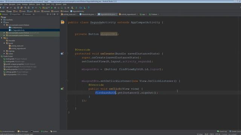241x135 pixels.
Task: Open the Refactor menu
Action: [32, 4]
